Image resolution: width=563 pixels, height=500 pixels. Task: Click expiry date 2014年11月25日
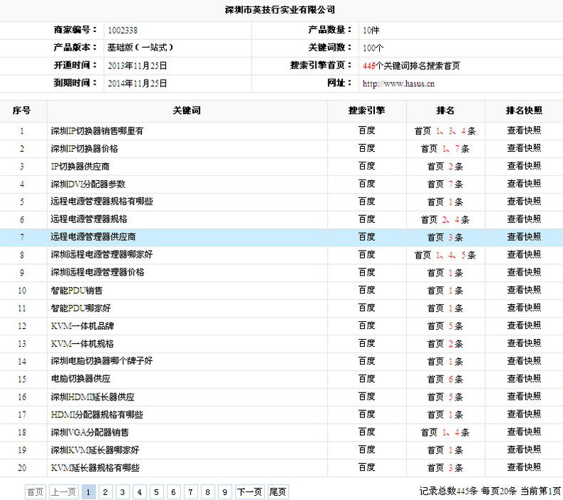(x=138, y=83)
